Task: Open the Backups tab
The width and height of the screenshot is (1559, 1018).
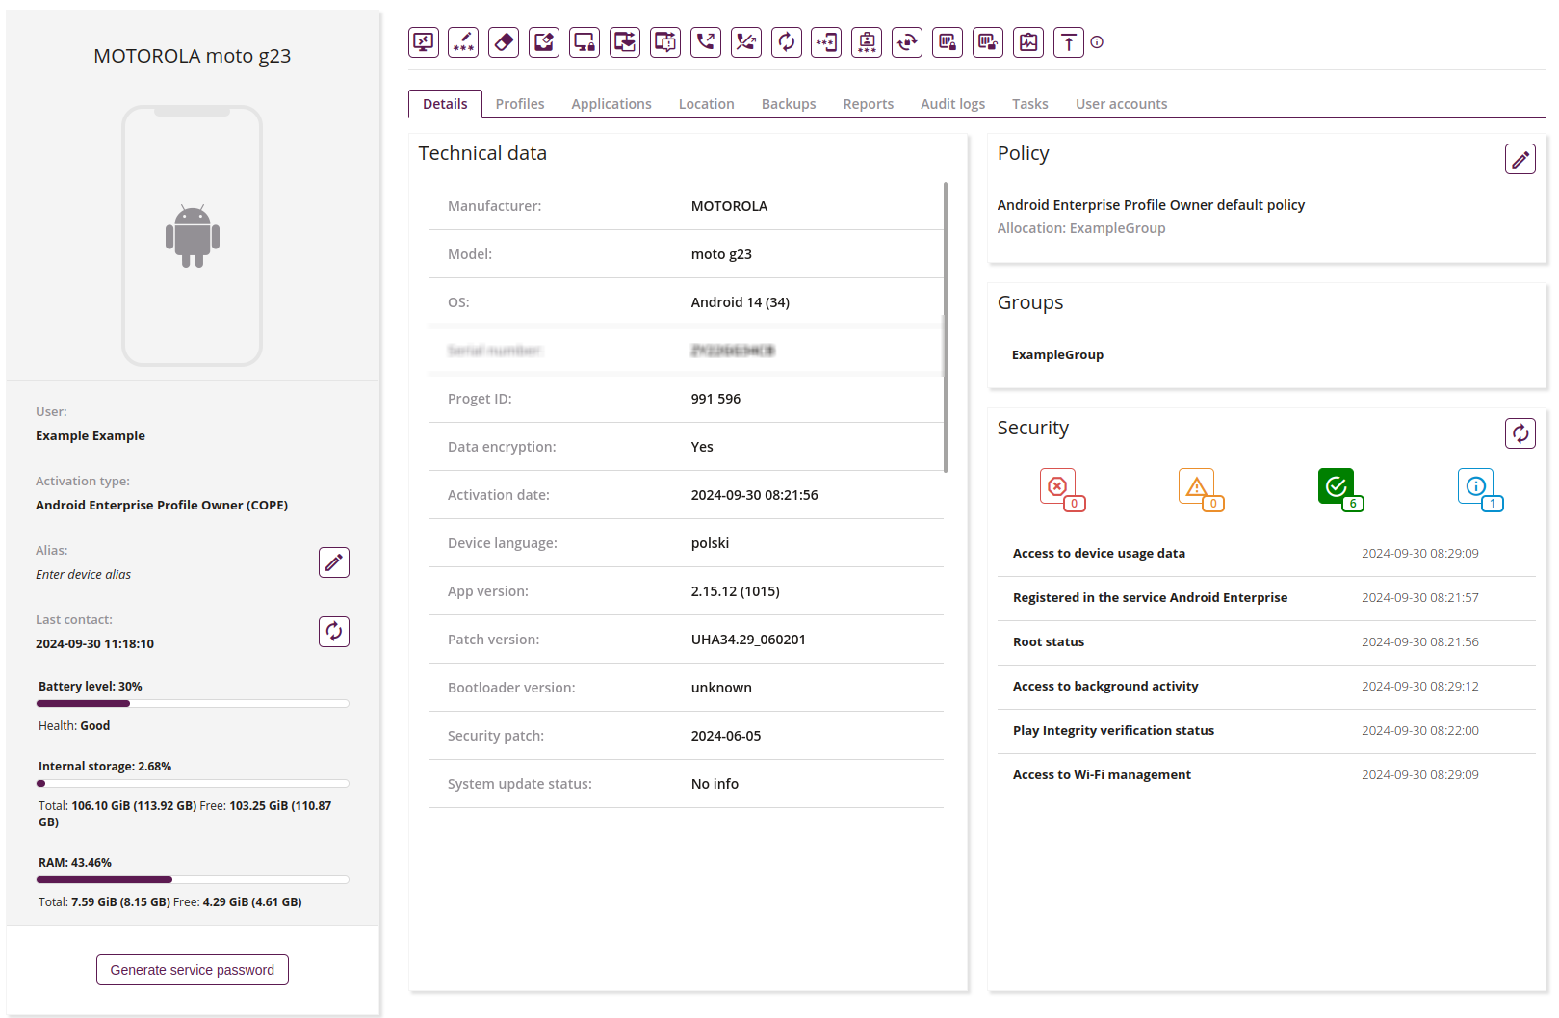Action: [x=789, y=104]
